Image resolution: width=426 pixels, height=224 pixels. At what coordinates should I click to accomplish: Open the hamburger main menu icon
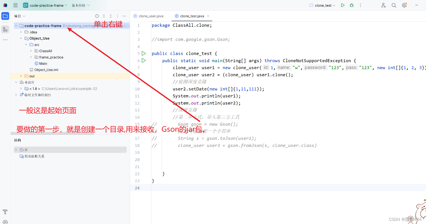[15, 5]
